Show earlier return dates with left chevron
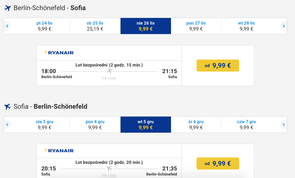 coord(7,125)
